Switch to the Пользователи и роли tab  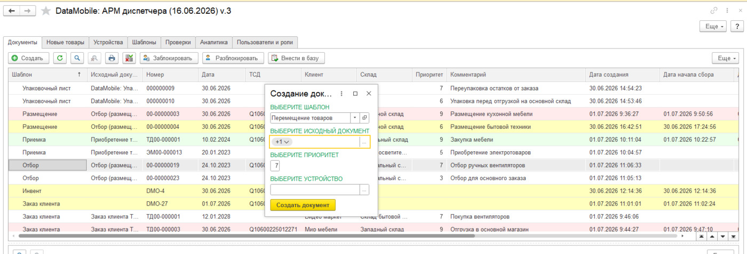pos(265,42)
